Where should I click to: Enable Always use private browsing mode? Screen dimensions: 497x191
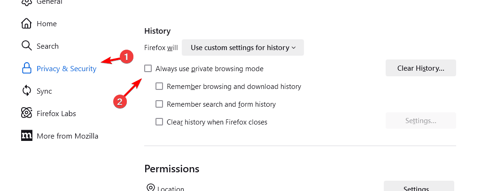[148, 68]
